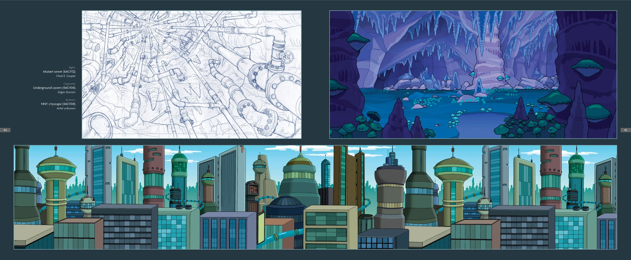Click the valve handwheel in the sewer sketch
Image resolution: width=631 pixels, height=260 pixels.
(x=287, y=58)
